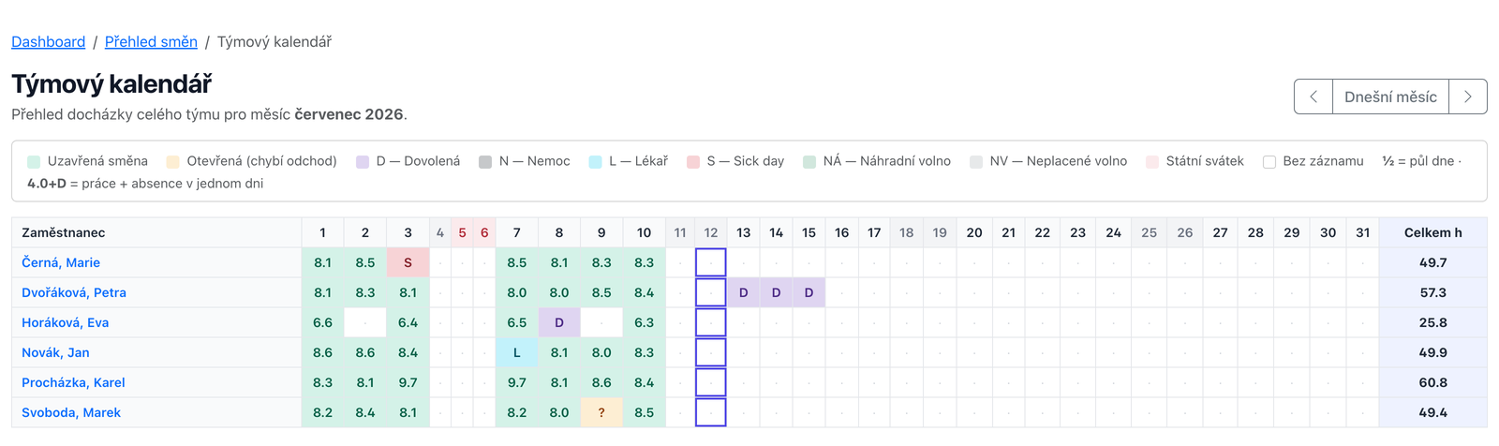
Task: Go to next month with right chevron
Action: (1468, 97)
